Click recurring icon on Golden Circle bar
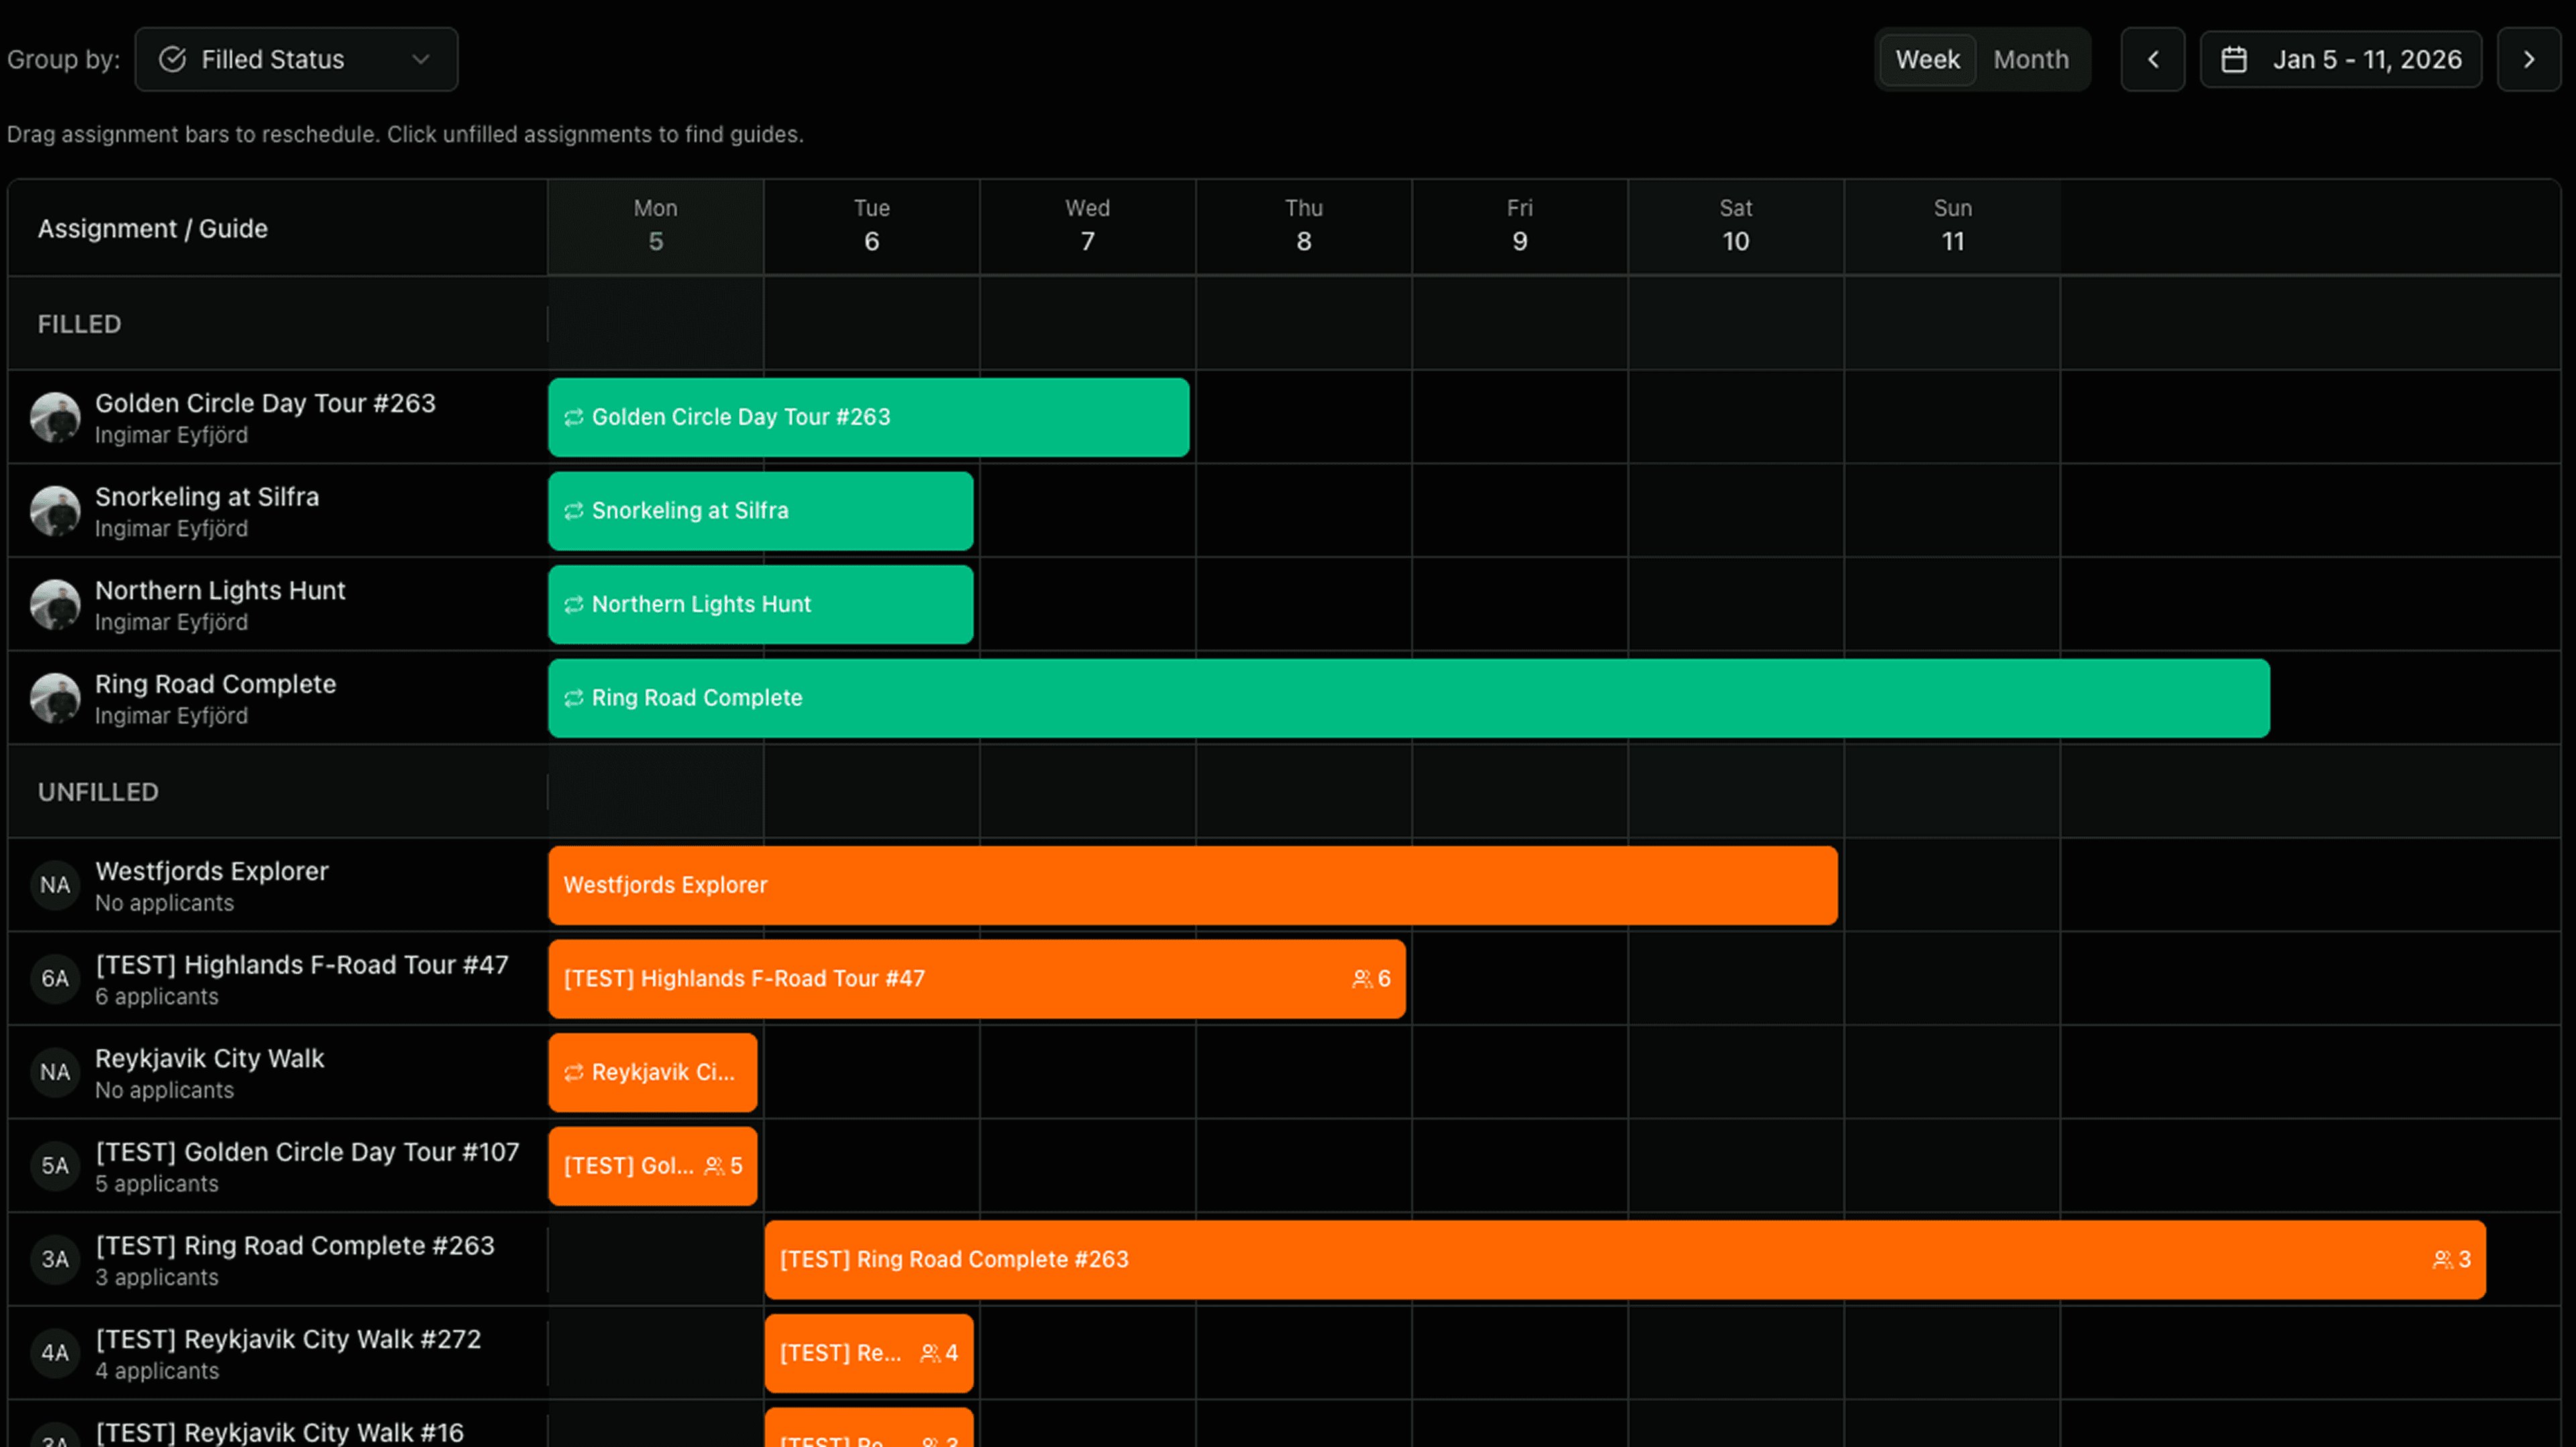 (573, 418)
